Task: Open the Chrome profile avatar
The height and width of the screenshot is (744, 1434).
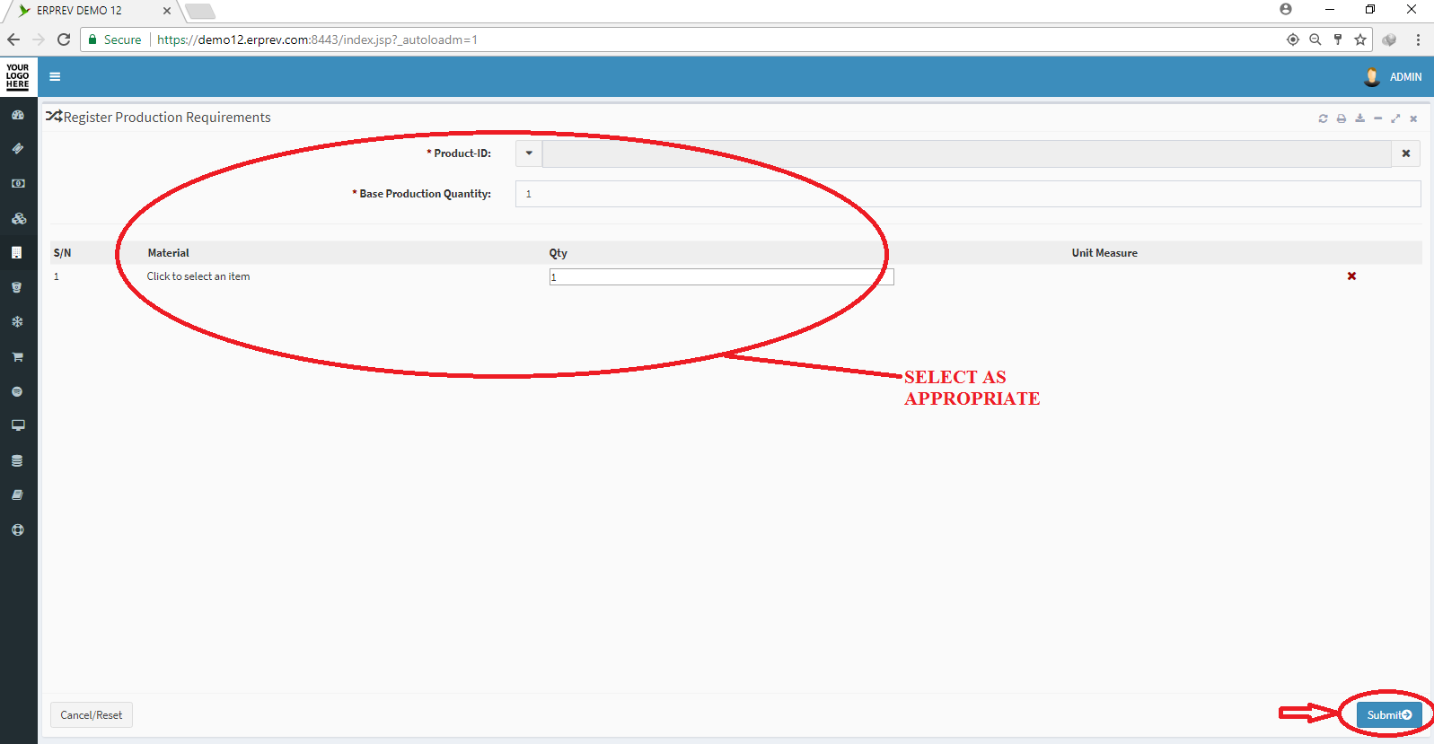Action: pos(1286,9)
